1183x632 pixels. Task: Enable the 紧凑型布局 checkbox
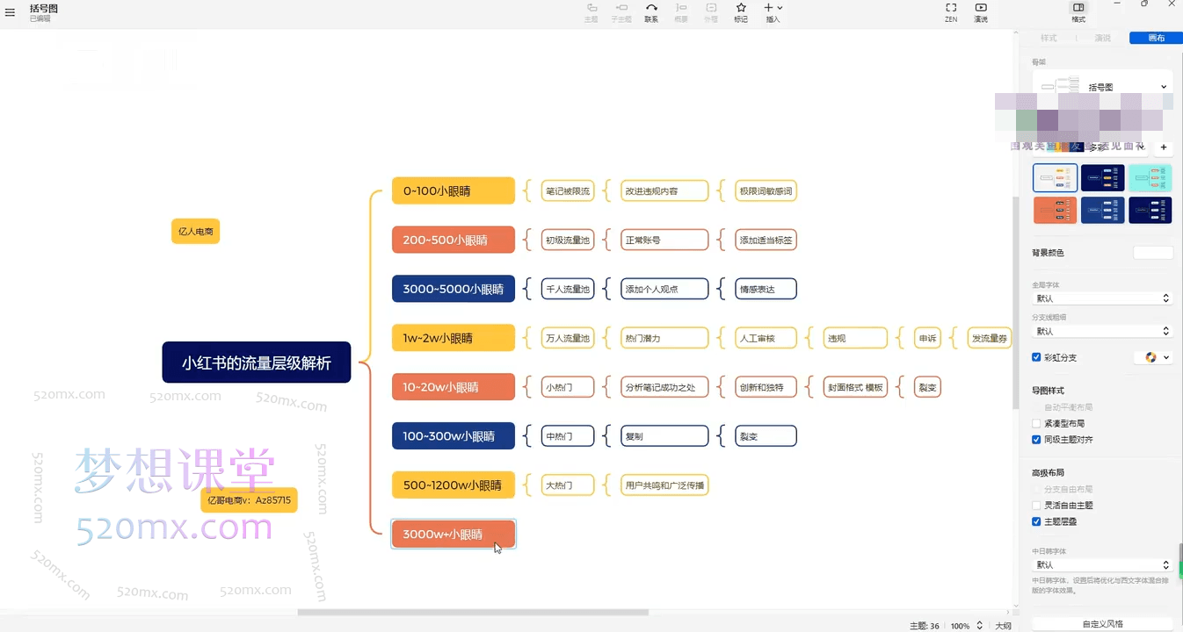pyautogui.click(x=1037, y=423)
